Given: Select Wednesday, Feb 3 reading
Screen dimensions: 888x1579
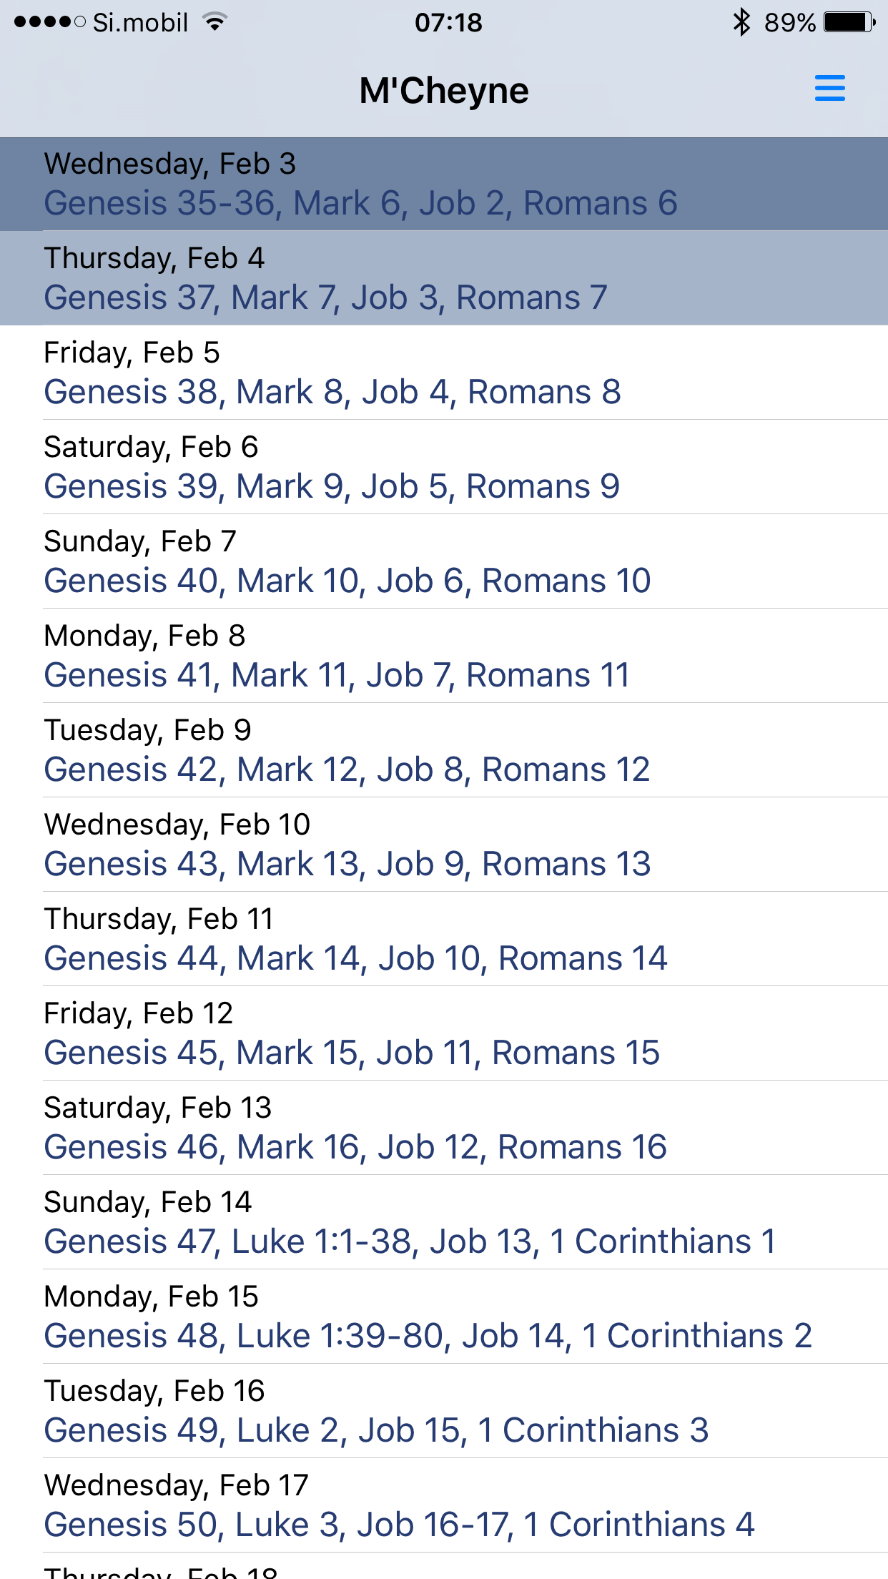Looking at the screenshot, I should (444, 184).
